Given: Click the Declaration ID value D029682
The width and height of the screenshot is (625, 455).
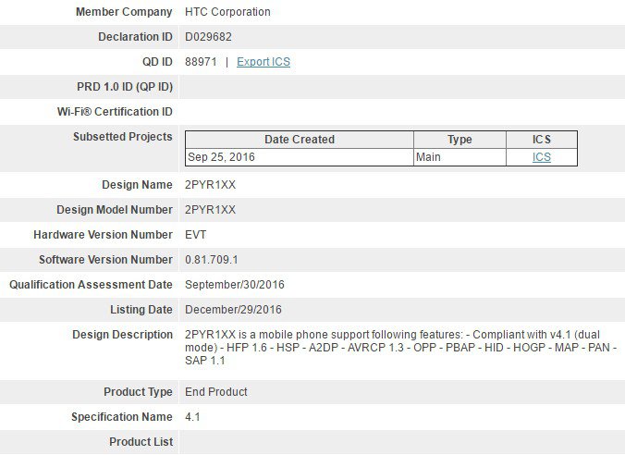Looking at the screenshot, I should click(x=210, y=37).
